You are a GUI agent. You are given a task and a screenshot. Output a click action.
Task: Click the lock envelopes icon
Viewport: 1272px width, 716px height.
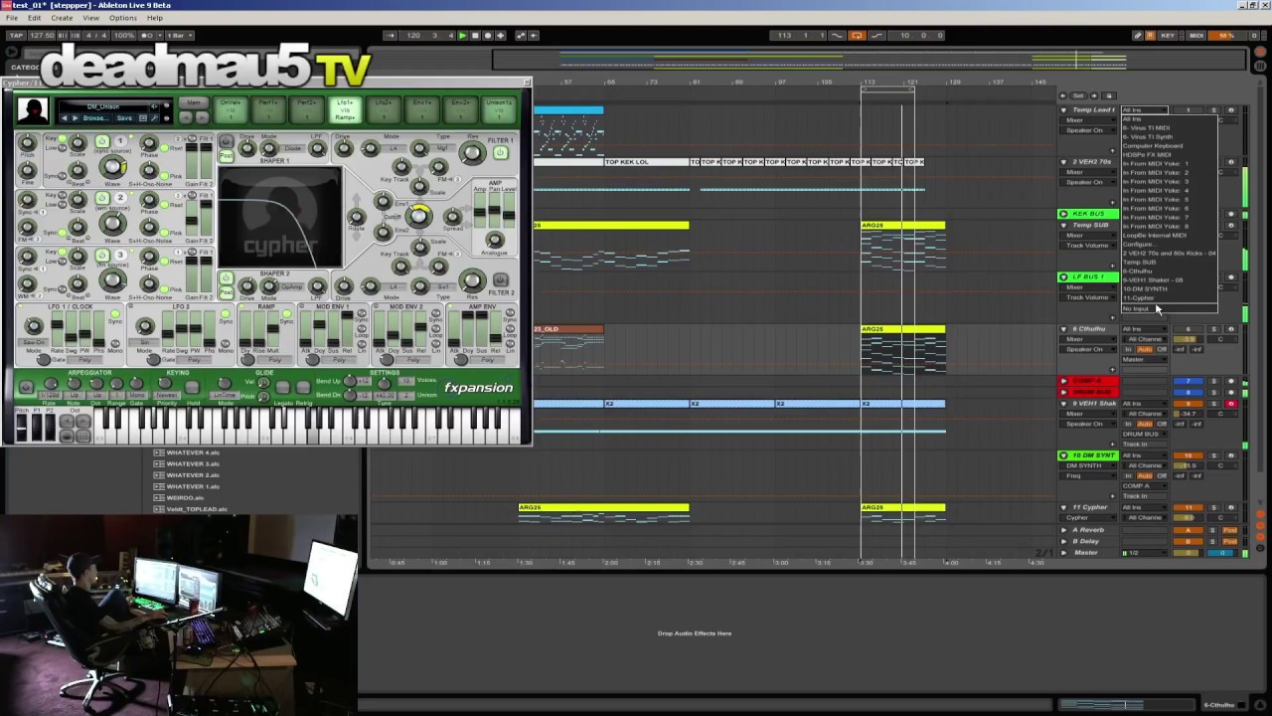pyautogui.click(x=1107, y=96)
